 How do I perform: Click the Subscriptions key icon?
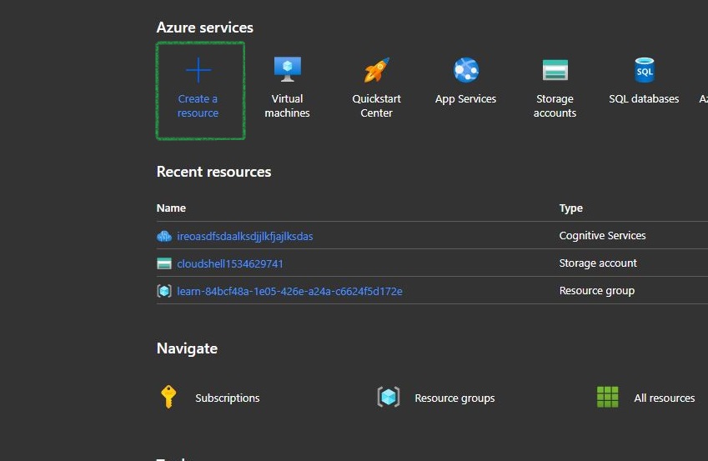click(168, 397)
